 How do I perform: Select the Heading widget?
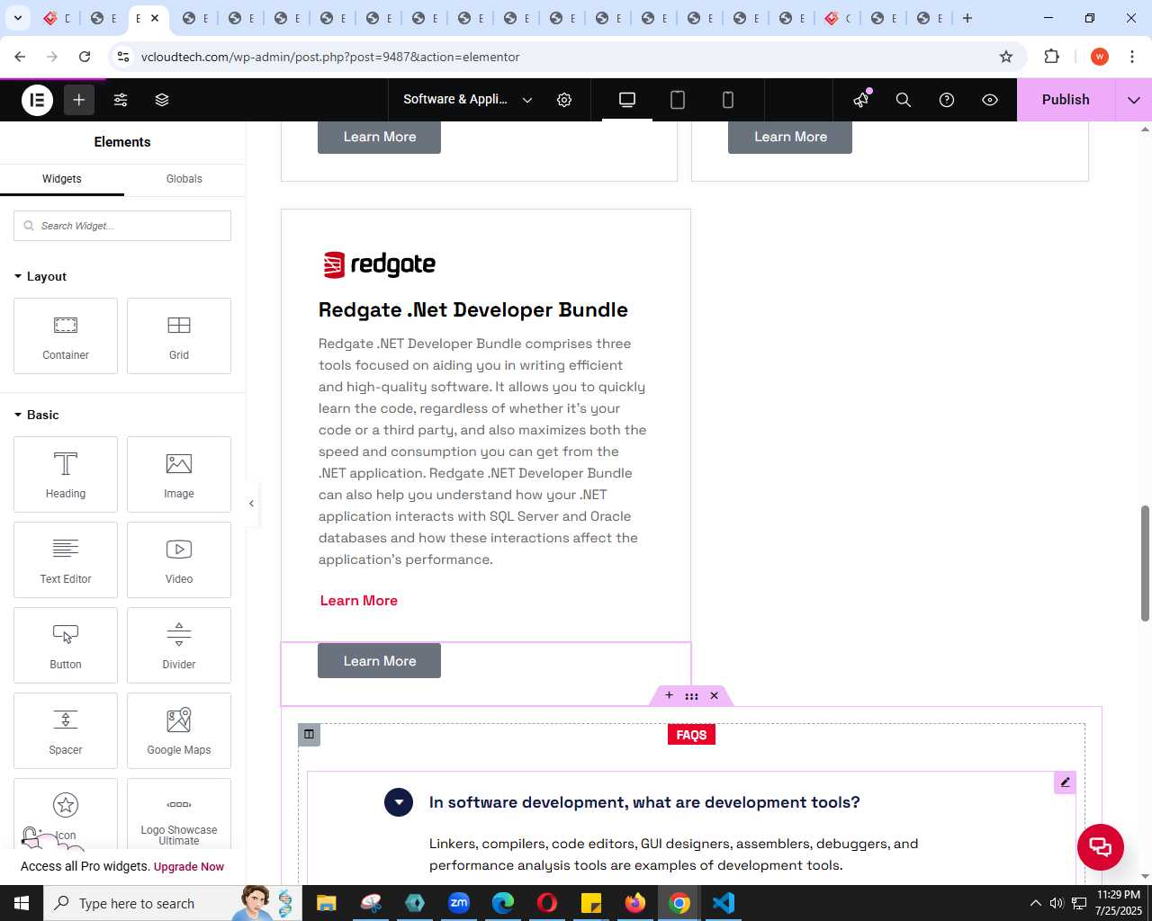click(x=66, y=474)
